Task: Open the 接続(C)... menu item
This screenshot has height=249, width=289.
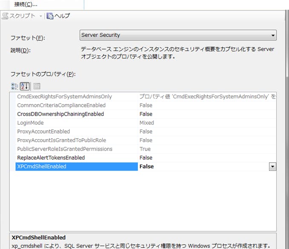Action: [26, 4]
